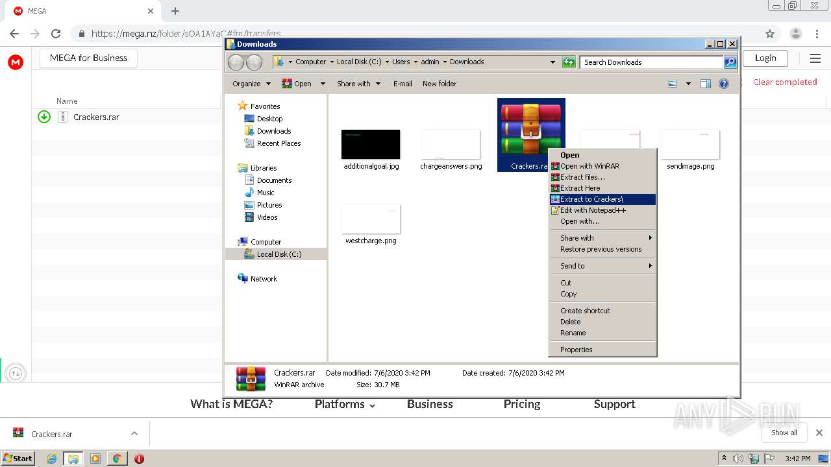831x467 pixels.
Task: Reload the MEGA page
Action: [56, 34]
